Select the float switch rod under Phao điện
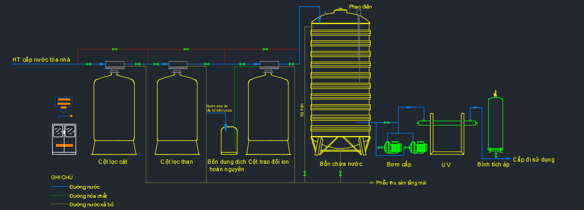Viewport: 584px width, 210px height. point(359,46)
